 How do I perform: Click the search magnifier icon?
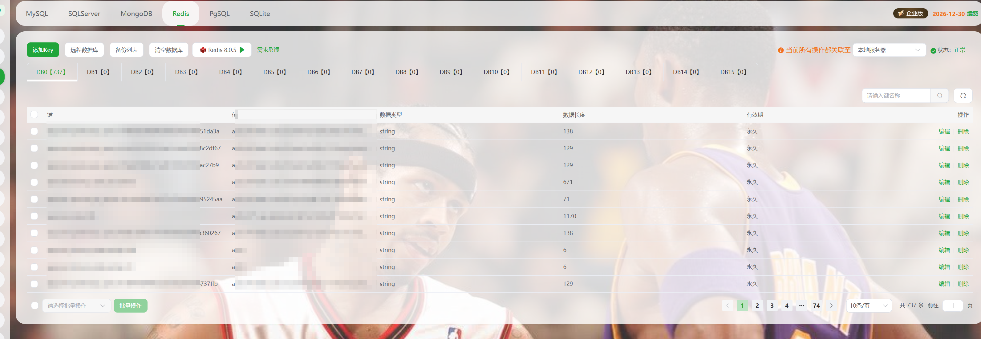pyautogui.click(x=939, y=95)
